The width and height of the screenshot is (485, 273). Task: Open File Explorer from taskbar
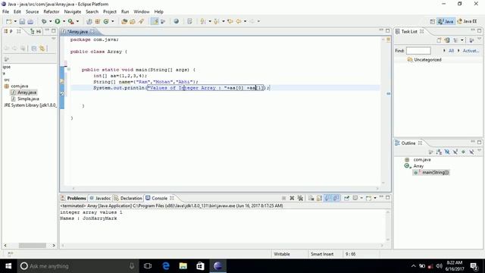[183, 266]
